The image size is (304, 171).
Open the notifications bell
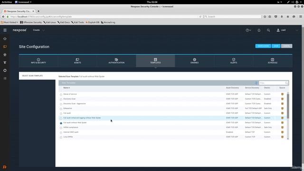(259, 30)
